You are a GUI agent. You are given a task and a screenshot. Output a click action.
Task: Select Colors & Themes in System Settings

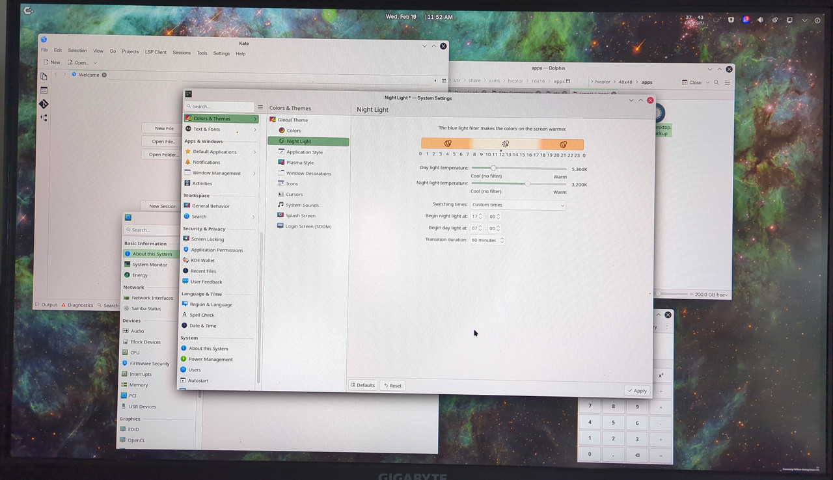(x=221, y=118)
